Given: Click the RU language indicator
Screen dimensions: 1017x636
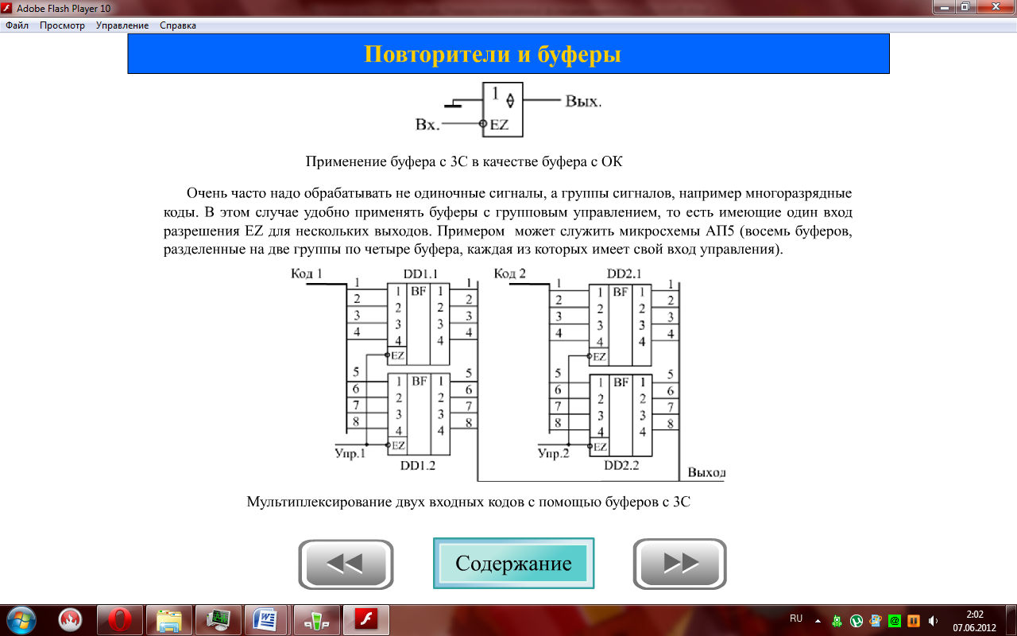Looking at the screenshot, I should tap(795, 619).
